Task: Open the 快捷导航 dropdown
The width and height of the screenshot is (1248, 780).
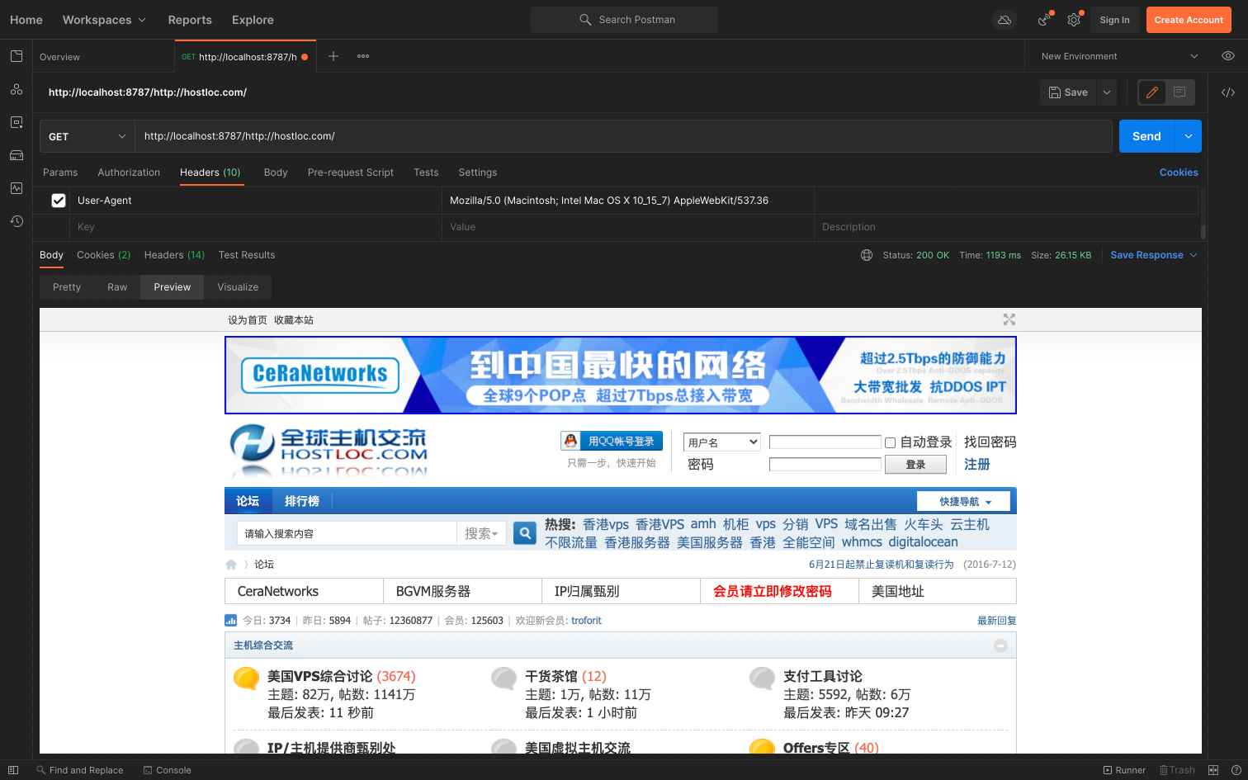Action: point(963,501)
